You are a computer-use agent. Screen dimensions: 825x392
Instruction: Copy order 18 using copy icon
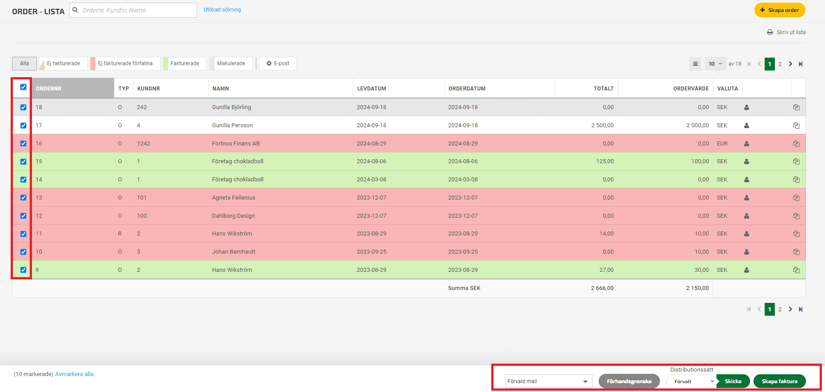[x=796, y=107]
